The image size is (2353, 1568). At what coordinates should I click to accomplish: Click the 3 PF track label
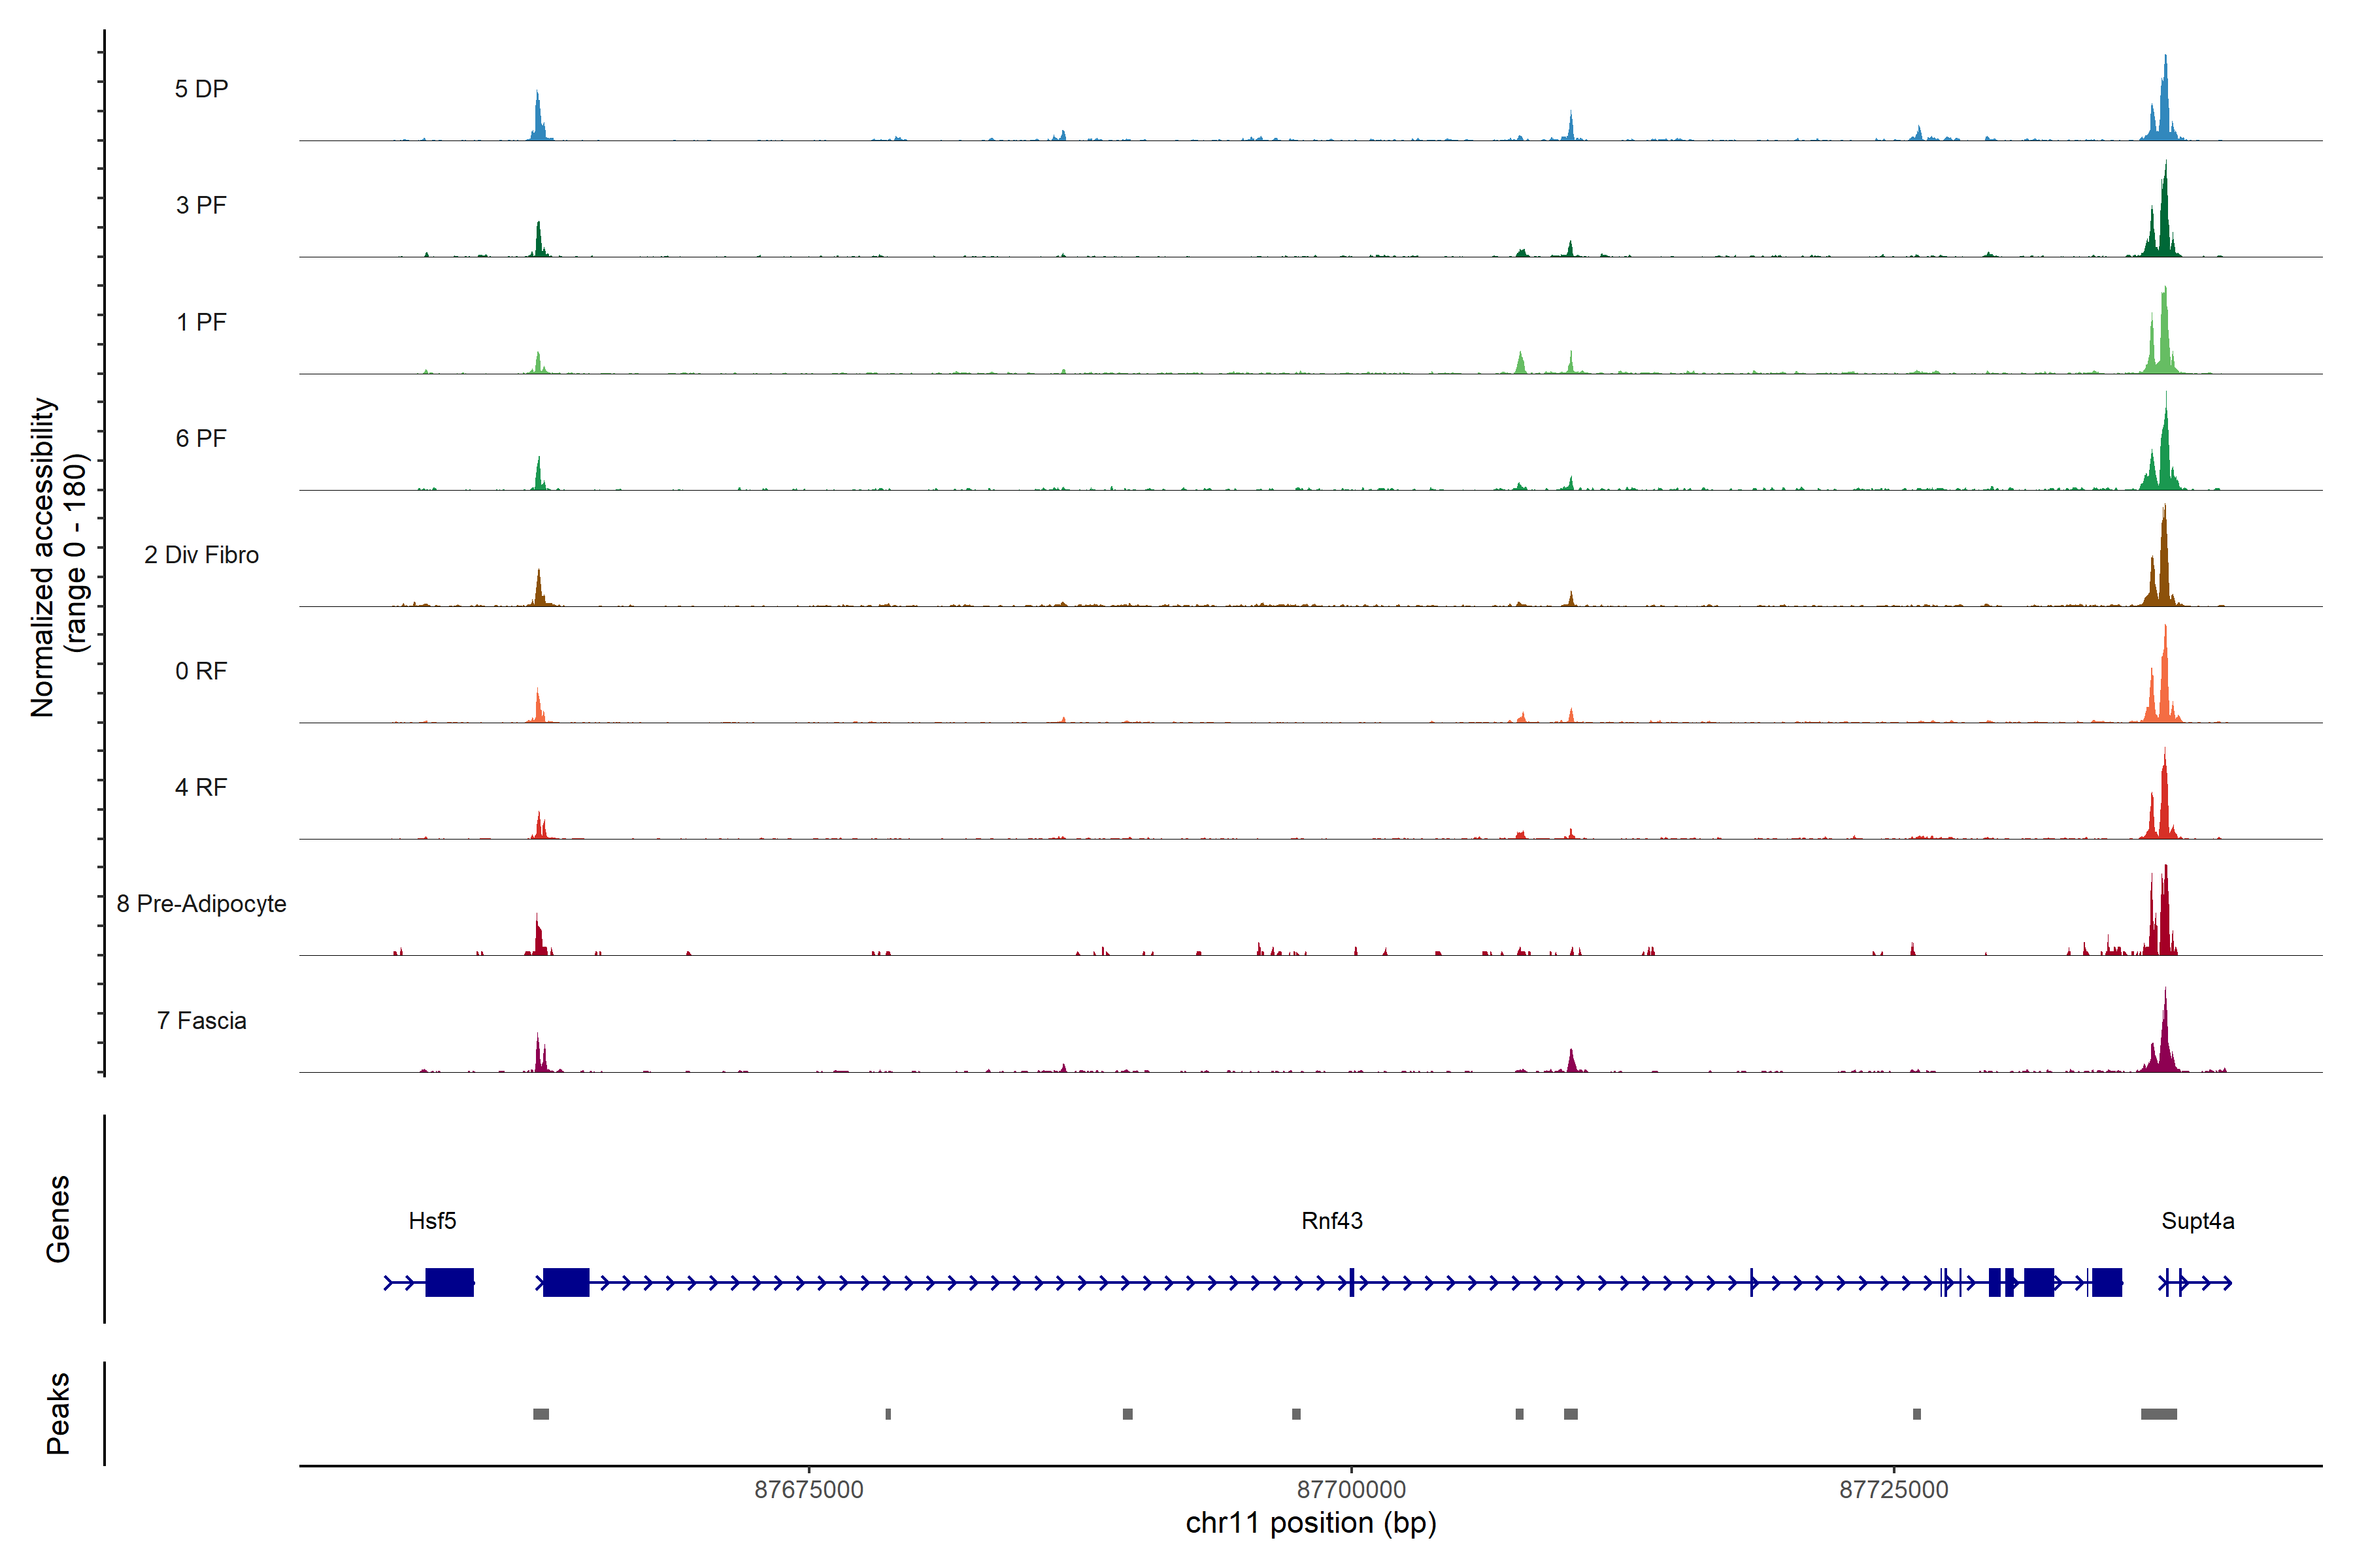coord(201,205)
